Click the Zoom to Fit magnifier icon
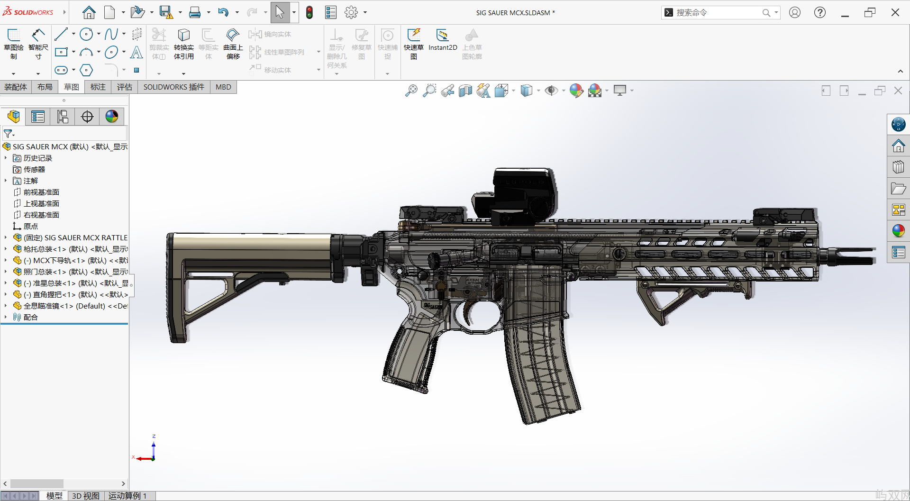Viewport: 910px width, 501px height. click(411, 90)
